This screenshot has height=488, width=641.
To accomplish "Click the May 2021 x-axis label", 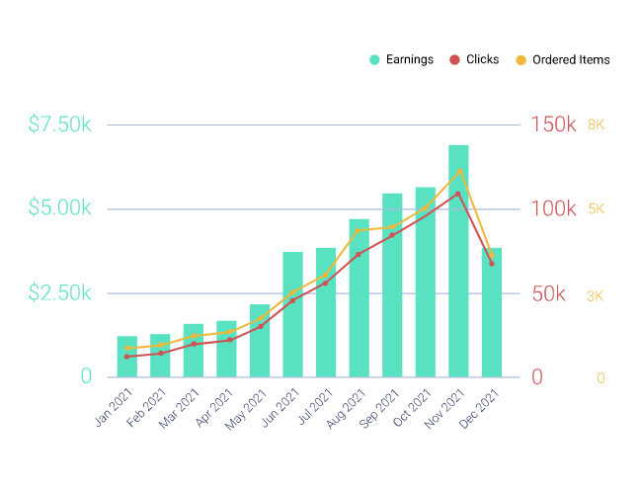I will point(245,410).
